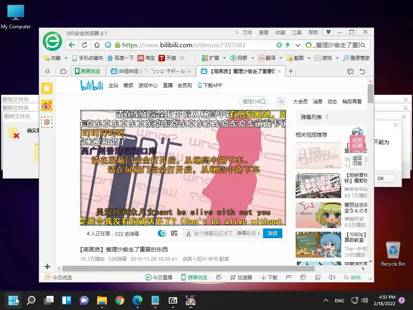This screenshot has height=310, width=413.
Task: Show hidden system tray icons
Action: point(326,300)
